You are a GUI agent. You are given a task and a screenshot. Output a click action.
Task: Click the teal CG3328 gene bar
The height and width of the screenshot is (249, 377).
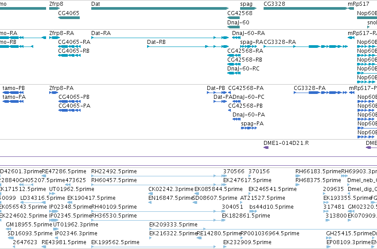[x=306, y=8]
